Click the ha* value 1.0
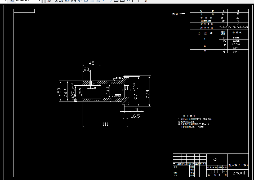 [x=238, y=21]
